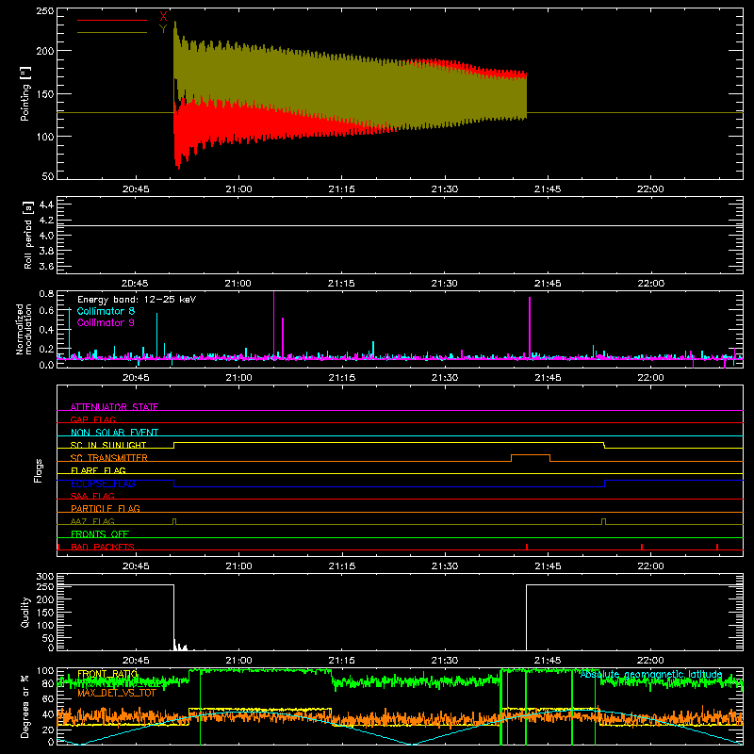Select the SC_IN_SUNLIGHT label
Viewport: 754px width, 754px height.
108,445
